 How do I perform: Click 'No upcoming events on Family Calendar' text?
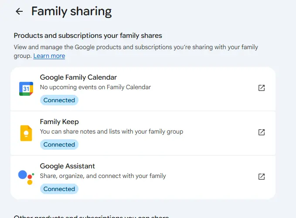coord(95,87)
